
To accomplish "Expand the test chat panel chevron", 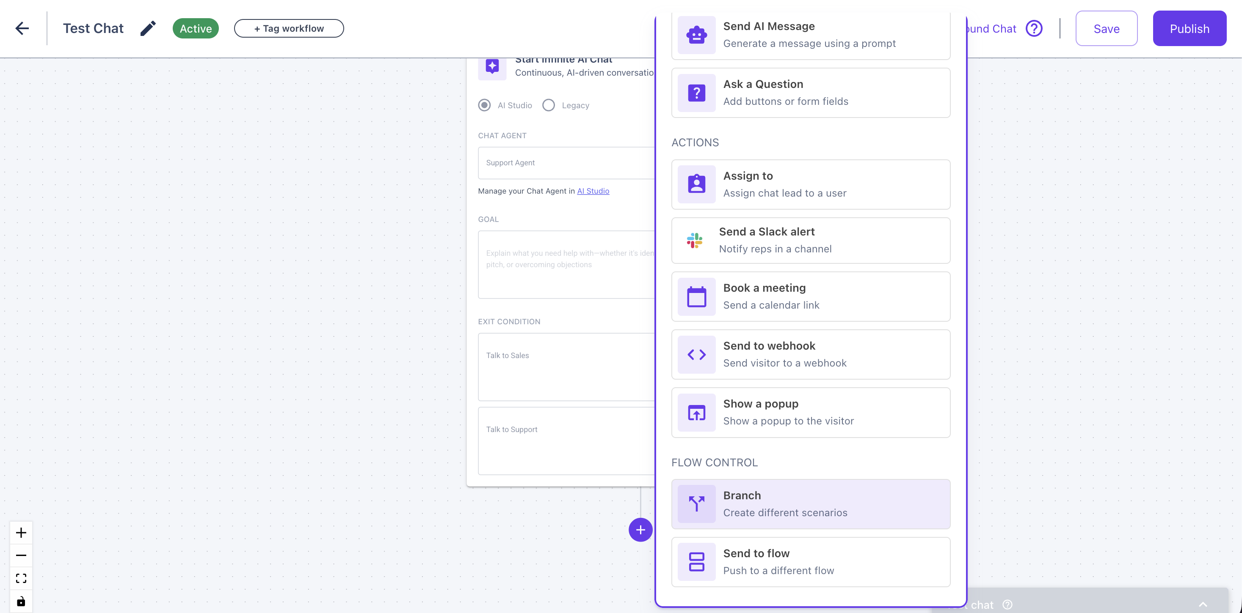I will click(x=1203, y=604).
